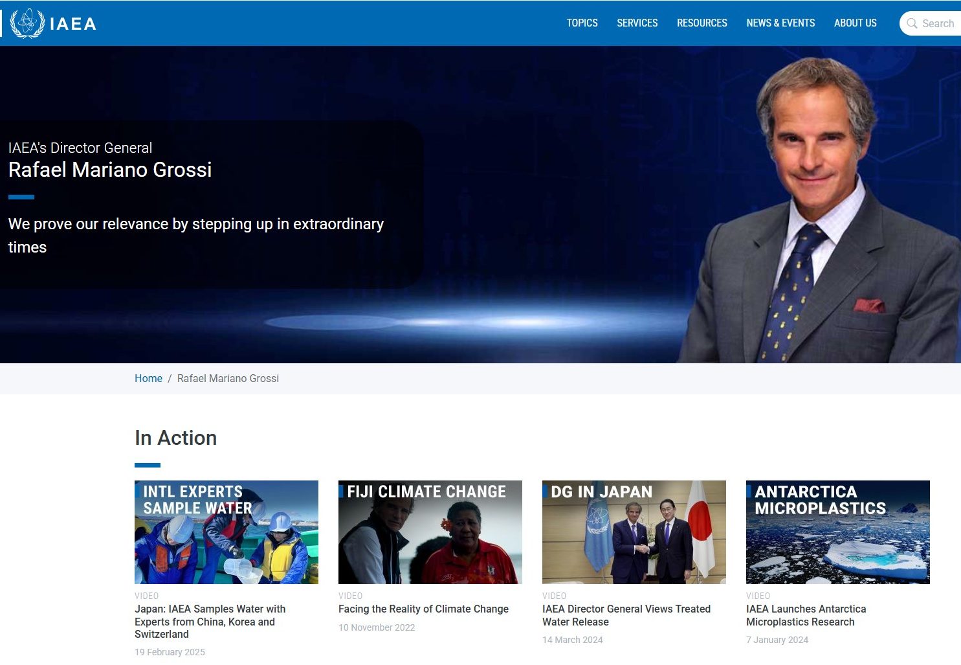The height and width of the screenshot is (665, 961).
Task: Expand the News & Events menu
Action: 780,23
